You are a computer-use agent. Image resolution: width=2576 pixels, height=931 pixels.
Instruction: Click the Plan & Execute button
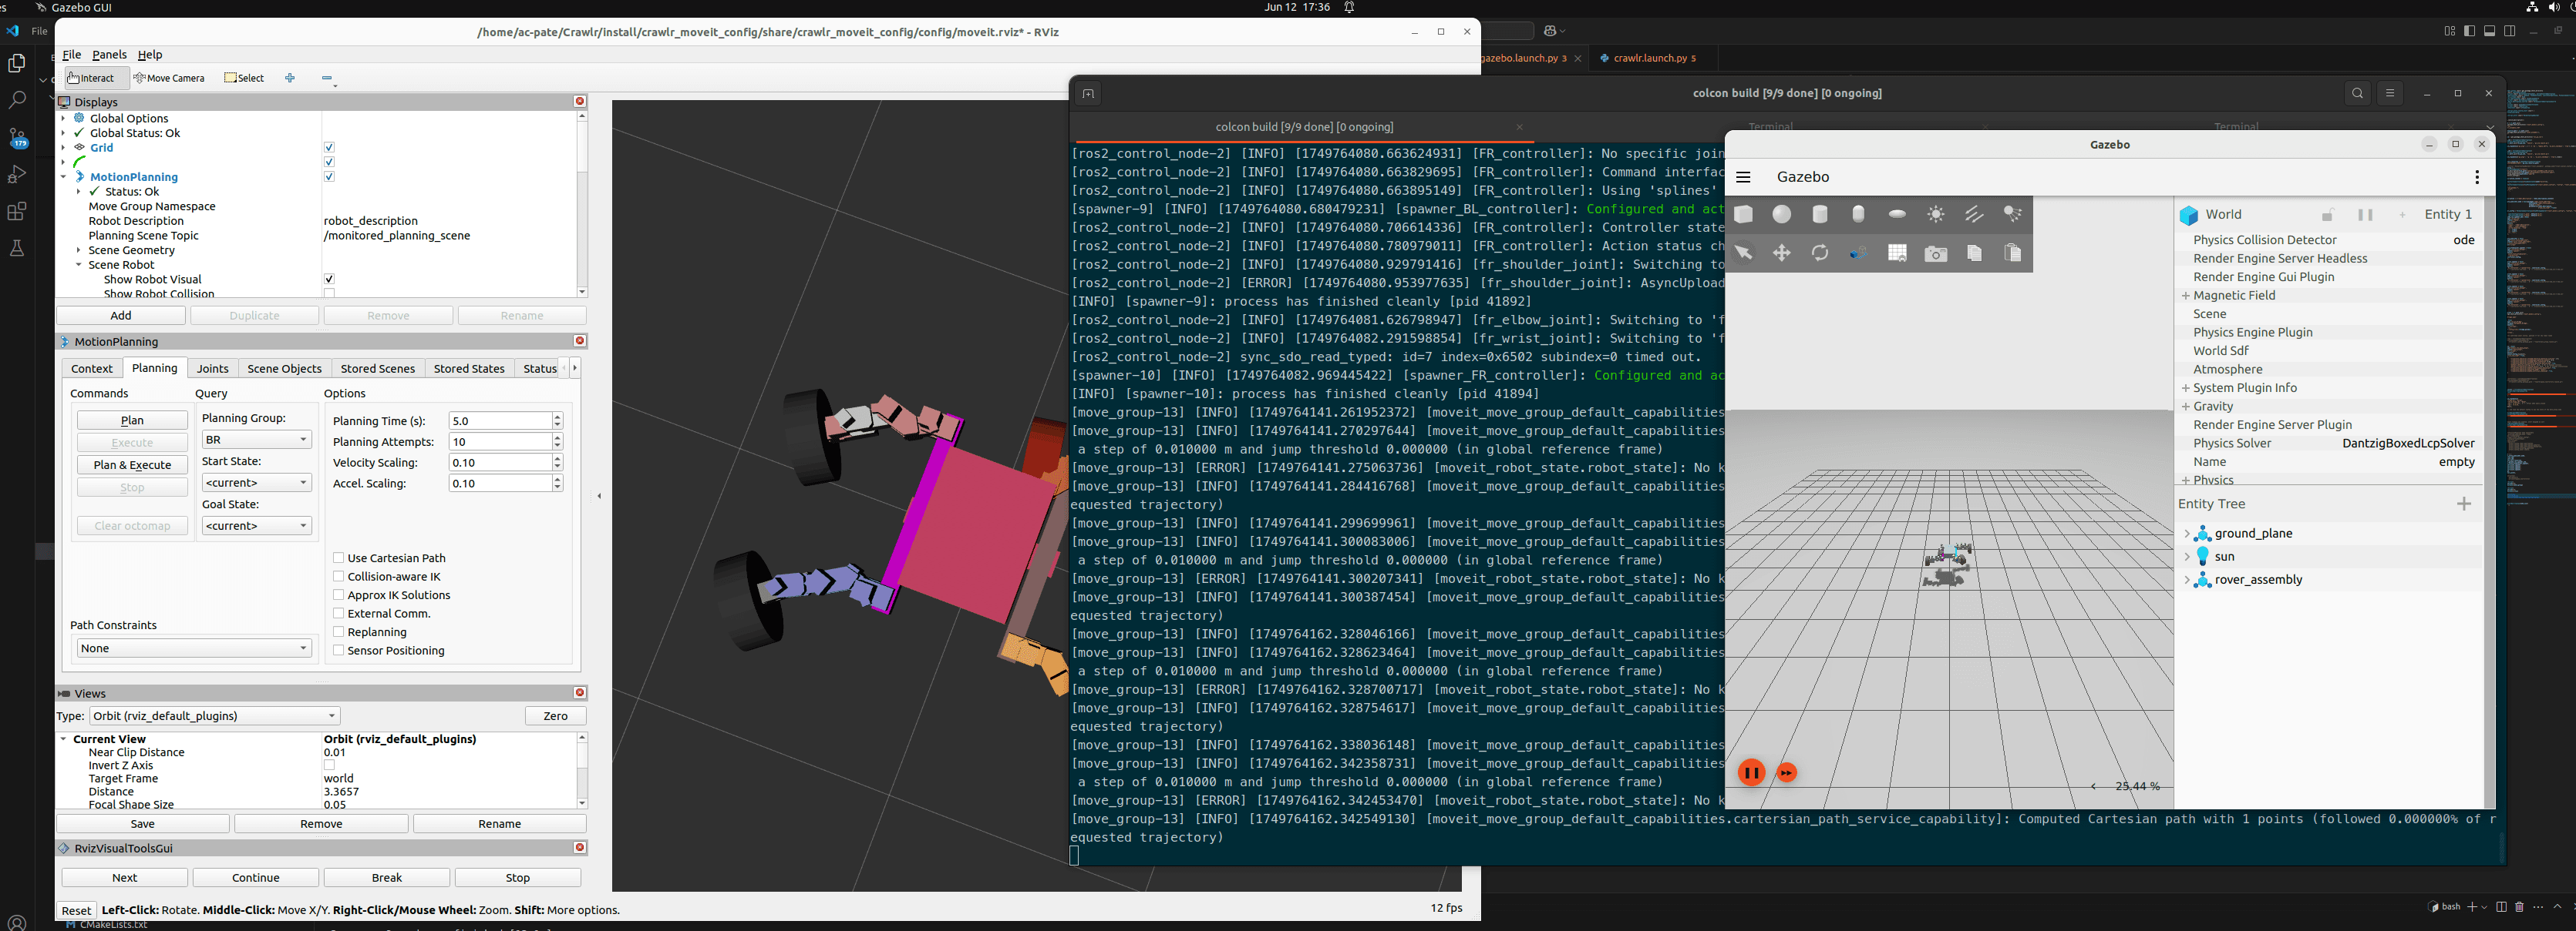(132, 464)
